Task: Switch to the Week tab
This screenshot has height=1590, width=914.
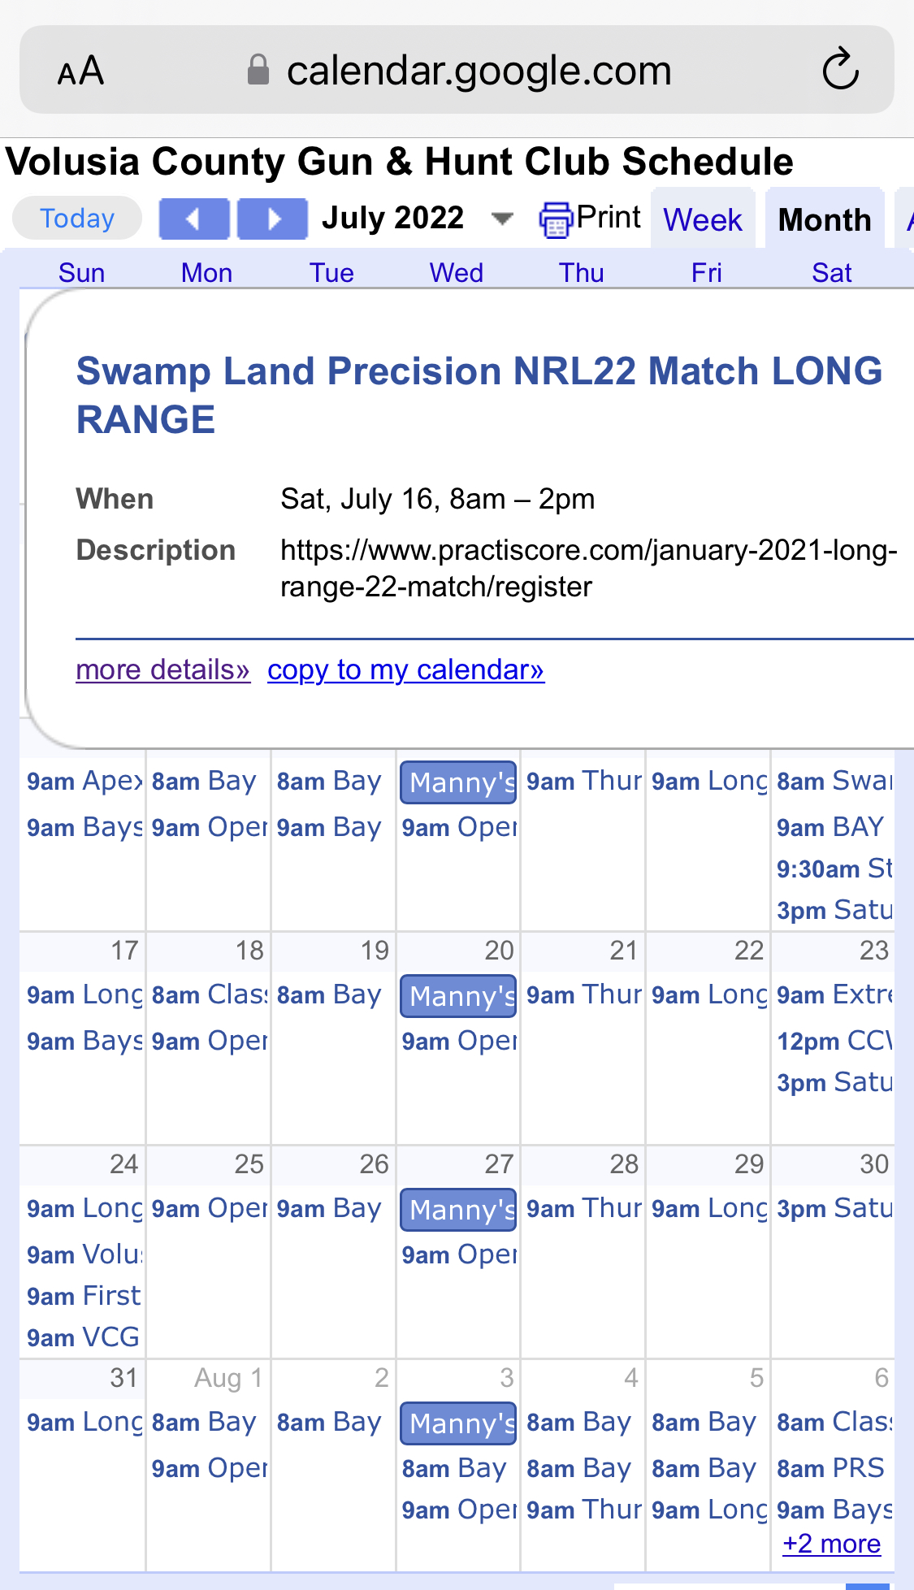Action: click(703, 219)
